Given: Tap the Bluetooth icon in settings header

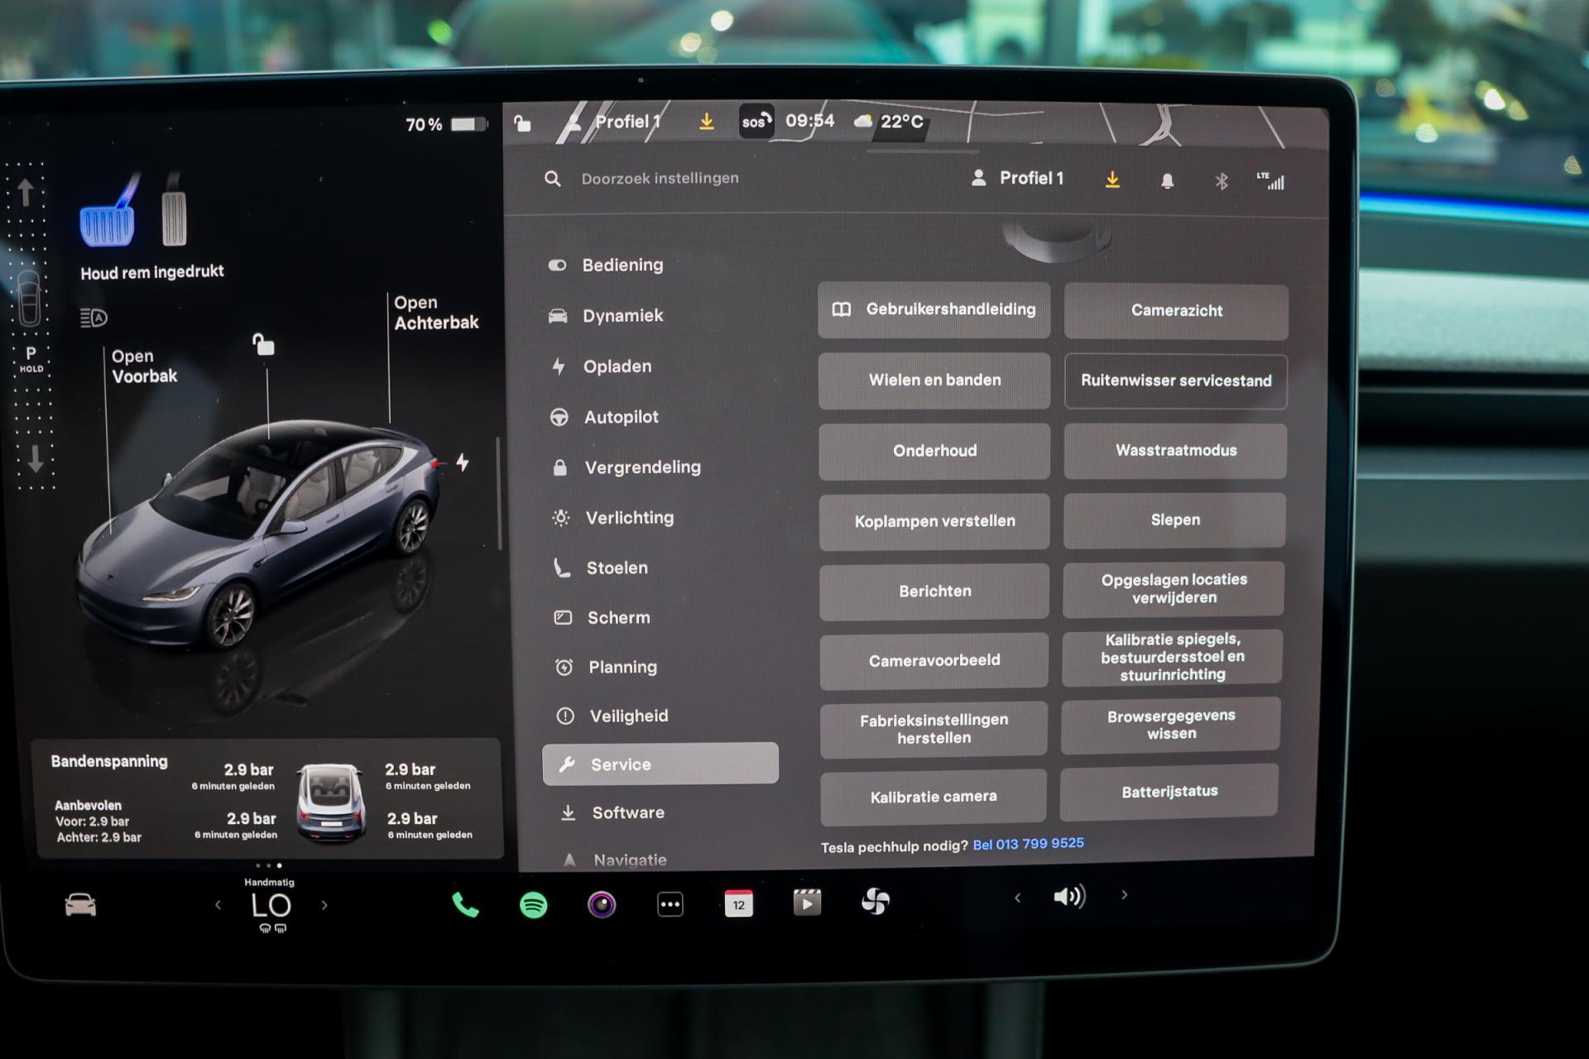Looking at the screenshot, I should pos(1222,181).
